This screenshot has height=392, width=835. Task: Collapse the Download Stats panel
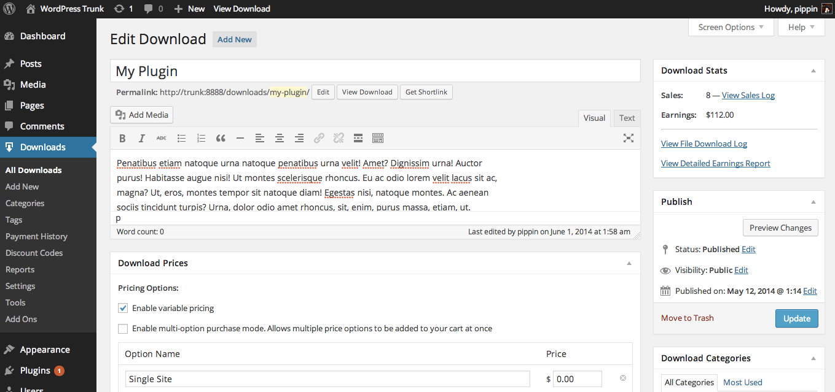[813, 71]
